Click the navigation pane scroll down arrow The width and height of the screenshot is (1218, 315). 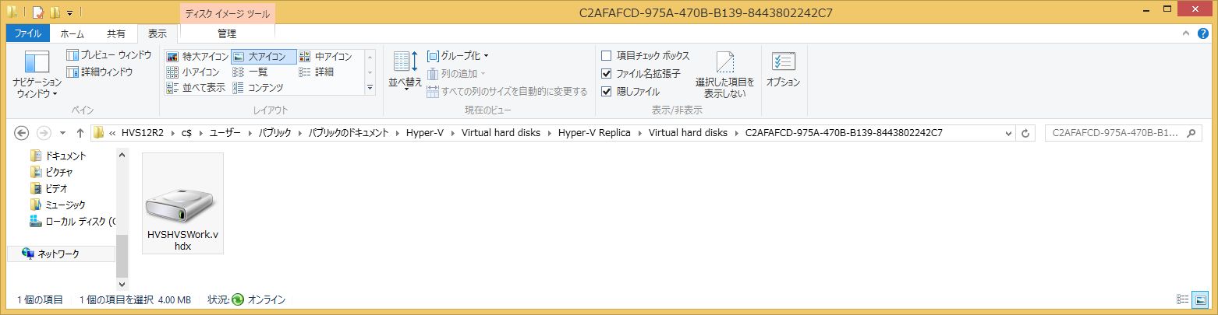(x=122, y=285)
